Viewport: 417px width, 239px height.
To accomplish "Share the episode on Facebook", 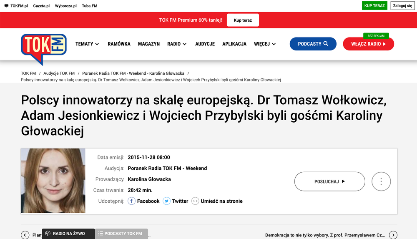I will pos(143,201).
